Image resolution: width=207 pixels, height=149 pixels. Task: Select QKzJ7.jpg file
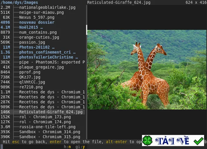coord(30,77)
